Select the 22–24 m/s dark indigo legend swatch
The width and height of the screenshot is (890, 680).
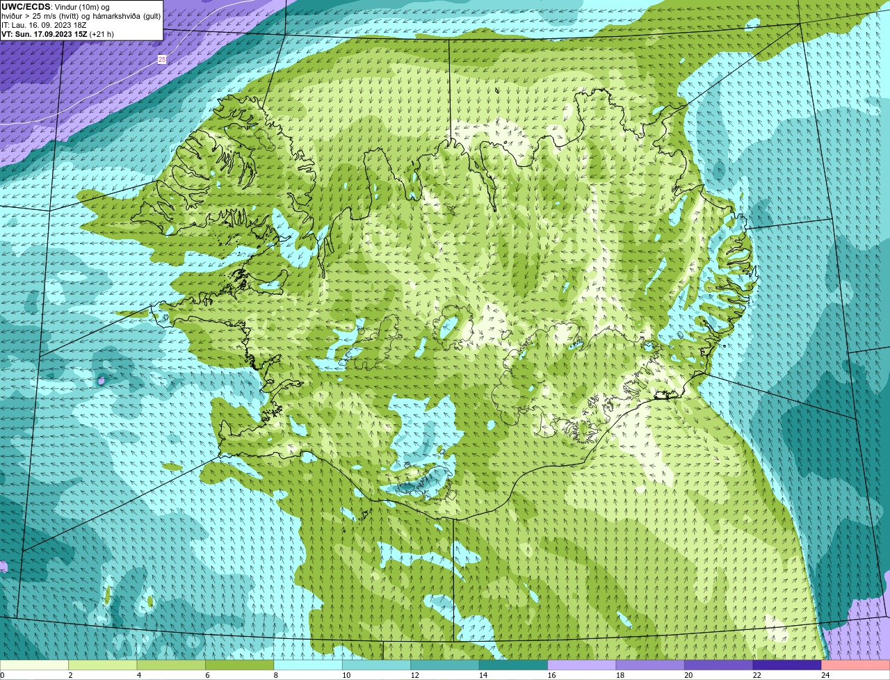click(788, 665)
